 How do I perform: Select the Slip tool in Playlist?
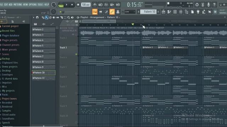[57, 17]
